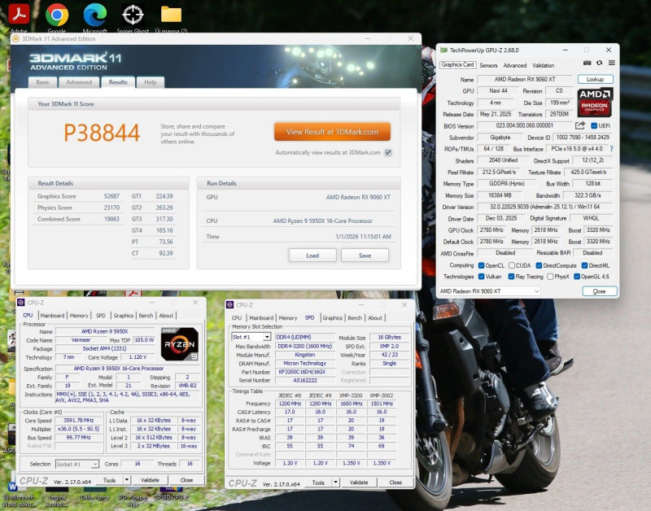Screen dimensions: 651x511
Task: Open the Socket #1 selection dropdown
Action: [77, 464]
